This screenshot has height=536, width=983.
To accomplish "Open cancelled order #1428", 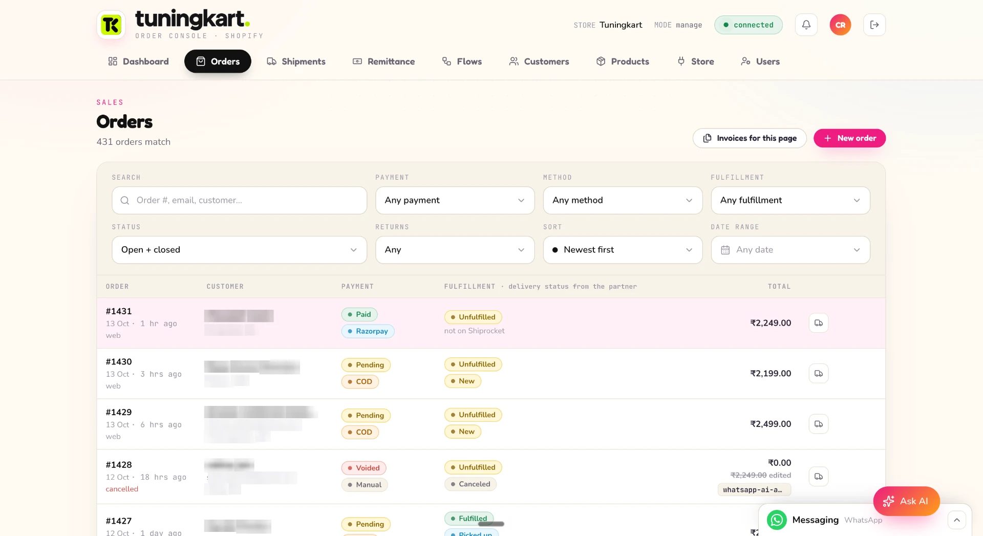I will pyautogui.click(x=119, y=465).
